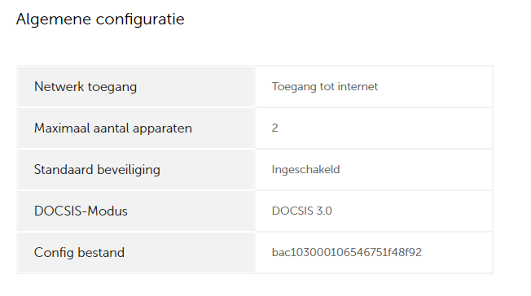Click the word configuratie in the heading

[x=140, y=20]
